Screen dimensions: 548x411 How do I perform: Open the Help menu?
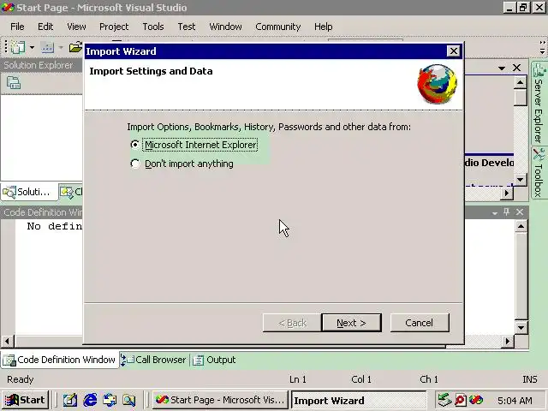coord(323,27)
